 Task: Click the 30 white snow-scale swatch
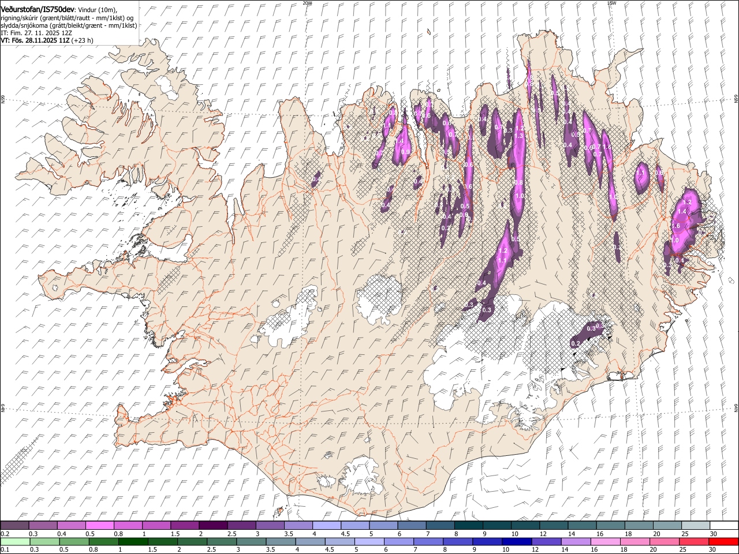724,525
